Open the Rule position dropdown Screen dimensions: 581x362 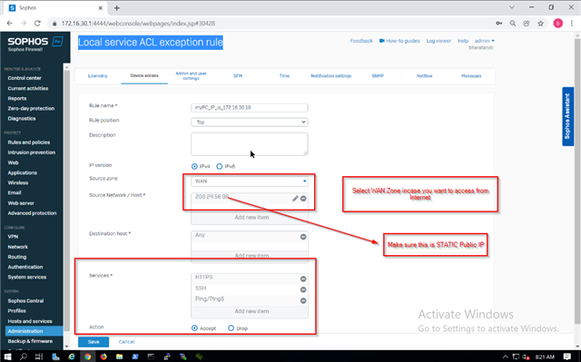pyautogui.click(x=250, y=122)
